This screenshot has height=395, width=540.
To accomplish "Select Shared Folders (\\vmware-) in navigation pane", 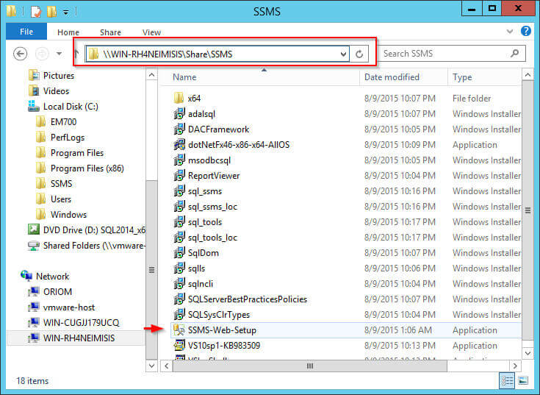I will pyautogui.click(x=94, y=246).
